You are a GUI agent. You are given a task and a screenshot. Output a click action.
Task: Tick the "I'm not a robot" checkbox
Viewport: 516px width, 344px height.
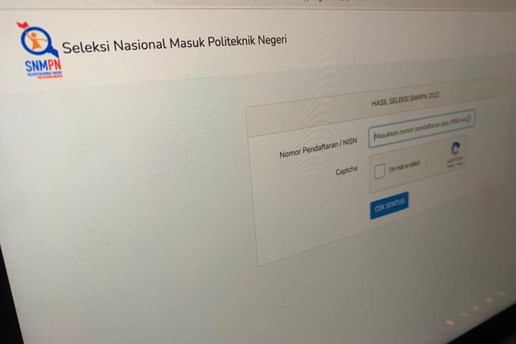click(379, 171)
